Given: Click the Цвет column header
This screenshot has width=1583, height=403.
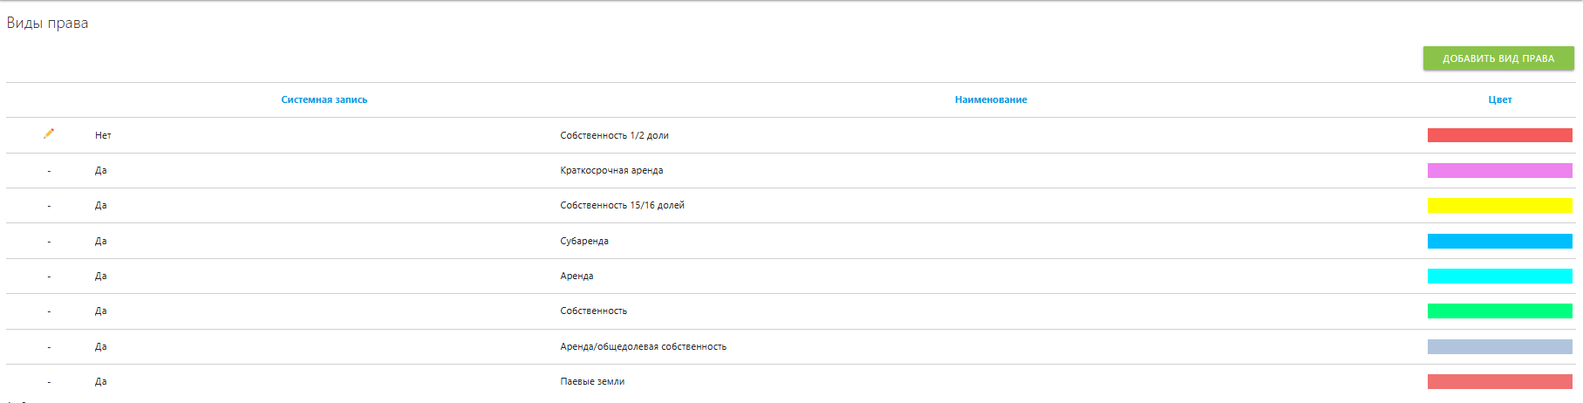Looking at the screenshot, I should point(1500,99).
